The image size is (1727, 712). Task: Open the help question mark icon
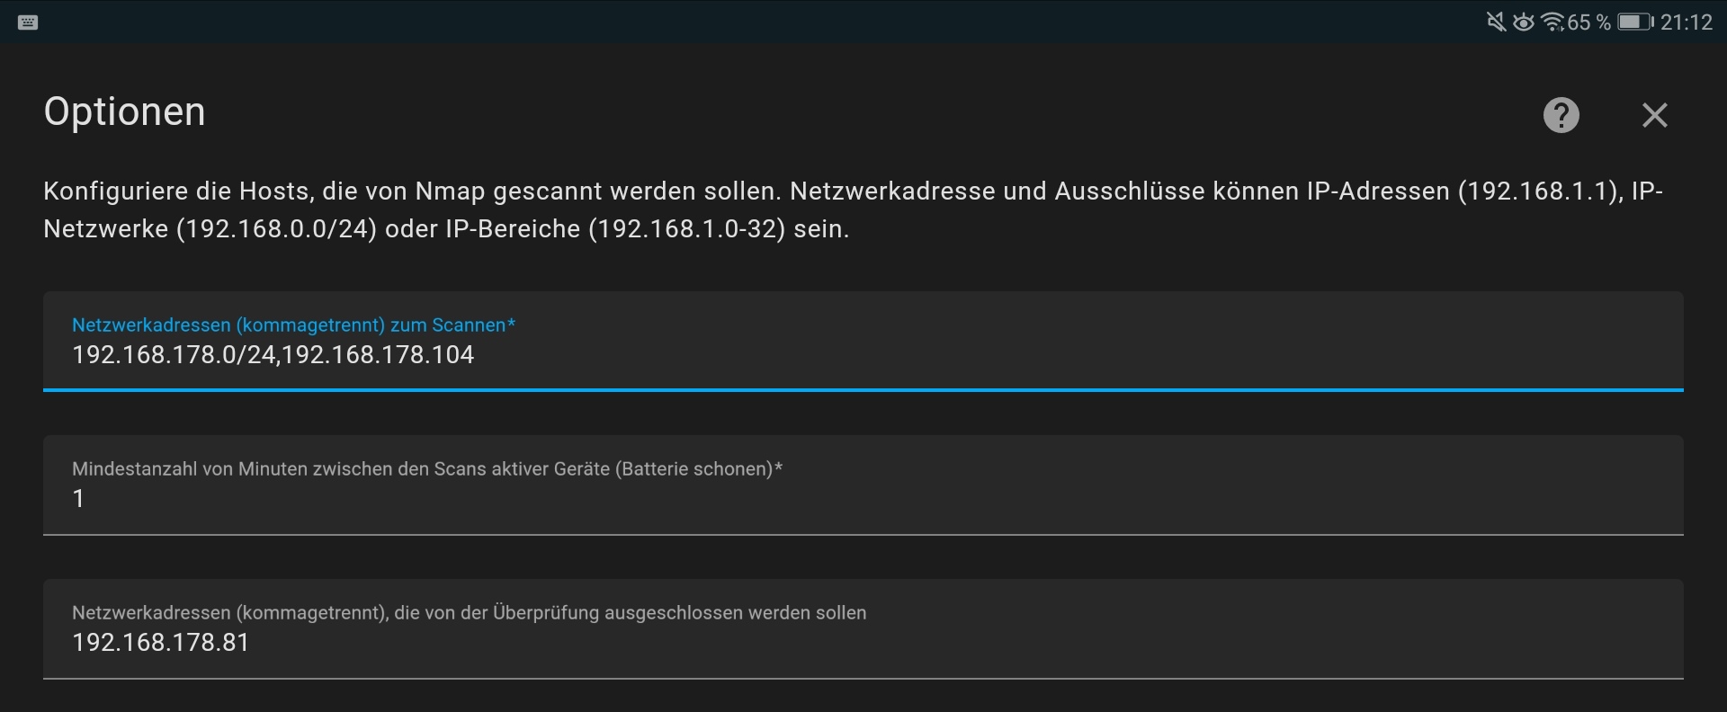tap(1561, 115)
